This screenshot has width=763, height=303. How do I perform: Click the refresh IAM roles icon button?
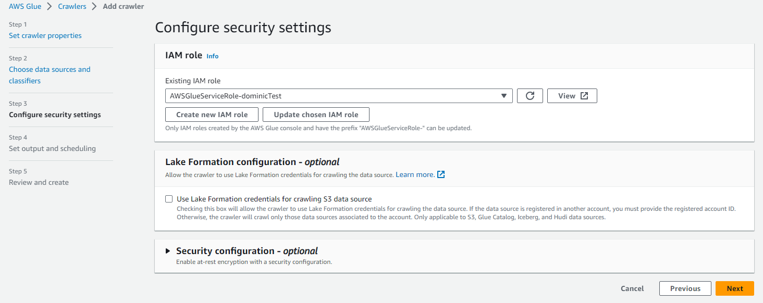click(x=530, y=96)
